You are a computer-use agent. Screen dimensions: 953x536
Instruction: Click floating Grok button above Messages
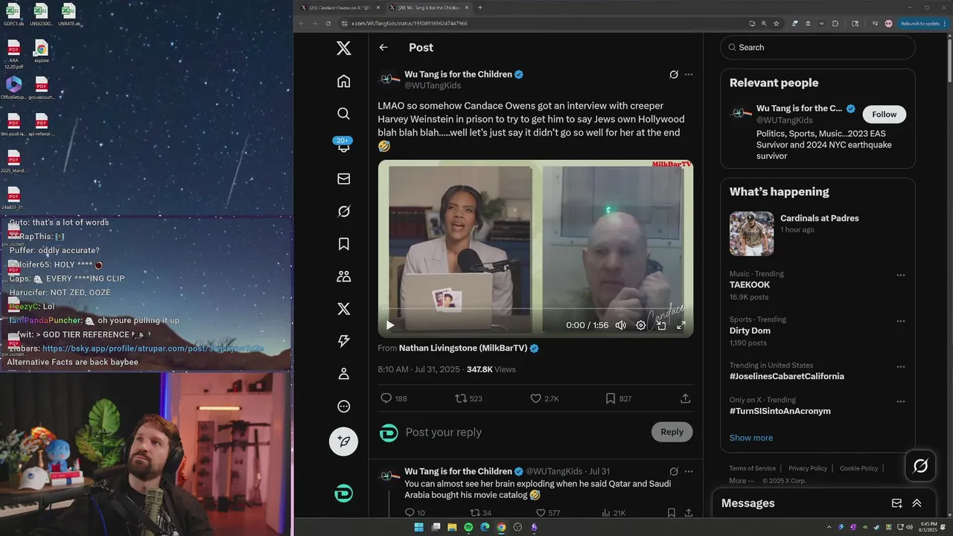[x=920, y=466]
